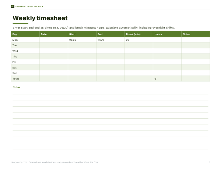Screen dimensions: 221x170
Task: Click the instruction sentence about entering times
Action: pos(94,27)
